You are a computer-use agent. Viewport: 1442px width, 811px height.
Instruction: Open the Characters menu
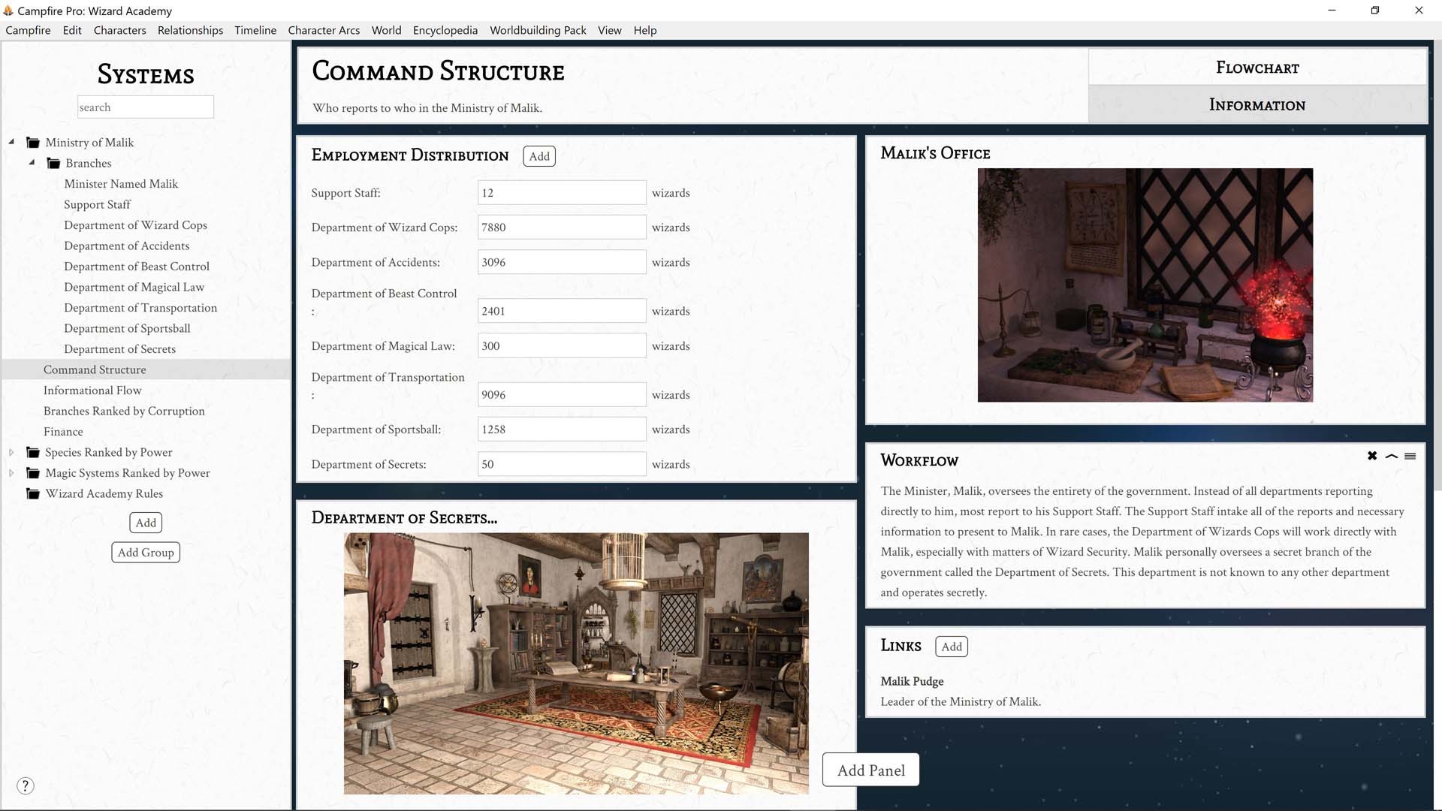tap(119, 30)
